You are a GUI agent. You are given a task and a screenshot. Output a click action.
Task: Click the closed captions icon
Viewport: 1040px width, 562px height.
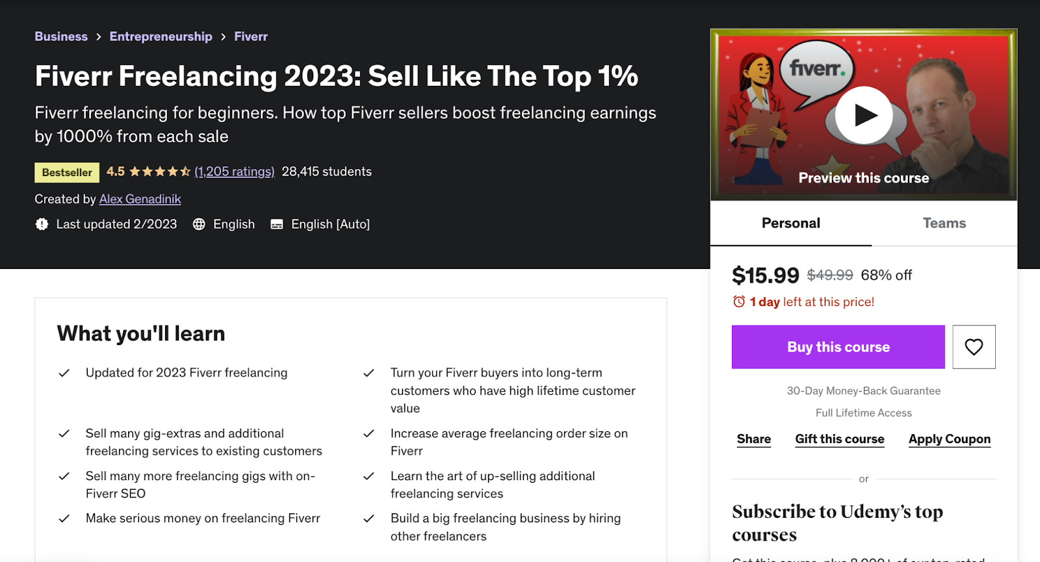click(x=277, y=224)
